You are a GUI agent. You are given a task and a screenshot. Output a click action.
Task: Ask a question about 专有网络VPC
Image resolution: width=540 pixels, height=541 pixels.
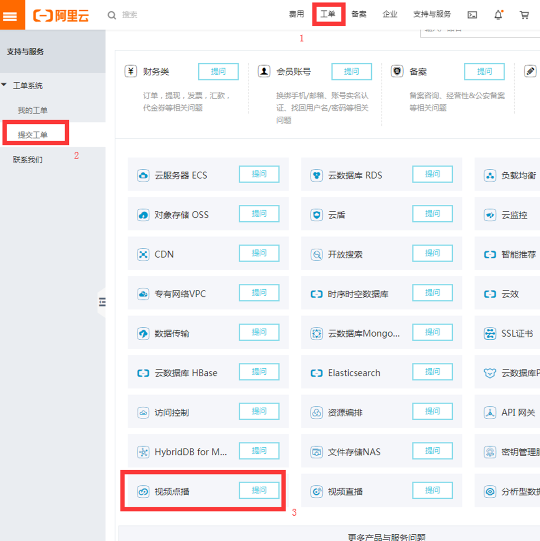[x=259, y=293]
